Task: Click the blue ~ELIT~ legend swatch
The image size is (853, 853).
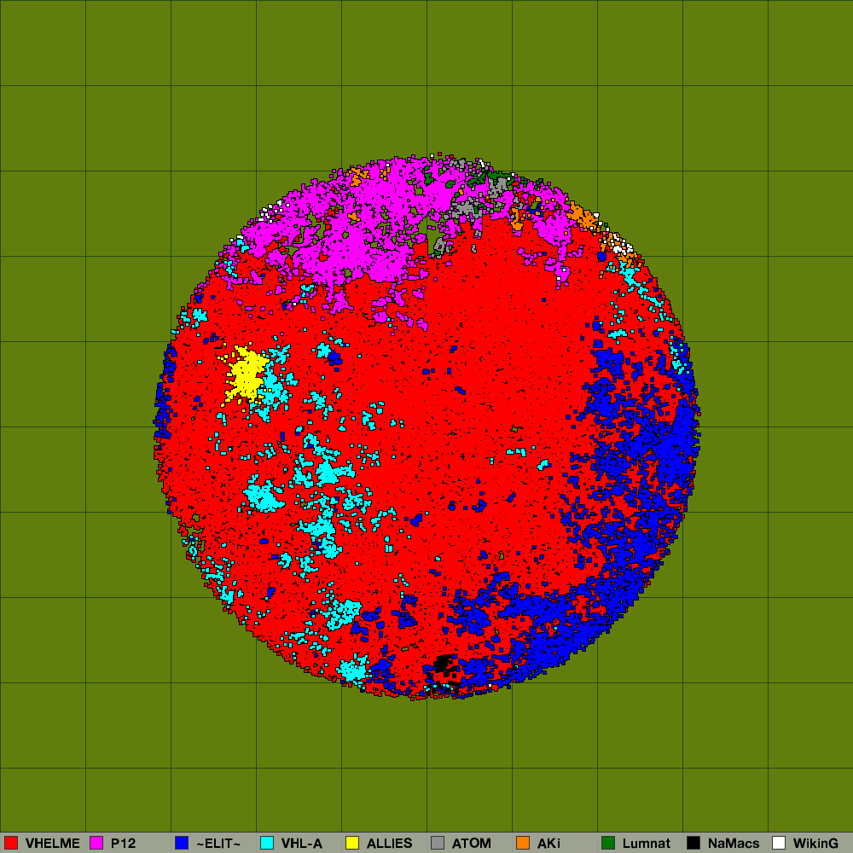Action: (182, 843)
